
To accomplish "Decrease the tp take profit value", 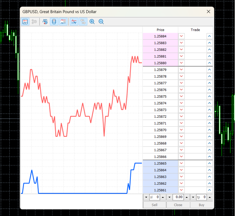I will tap(193, 197).
